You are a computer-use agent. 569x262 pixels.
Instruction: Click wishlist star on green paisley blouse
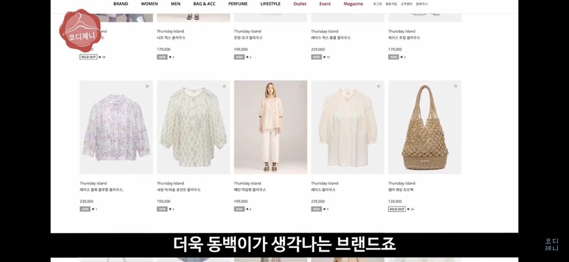click(224, 86)
